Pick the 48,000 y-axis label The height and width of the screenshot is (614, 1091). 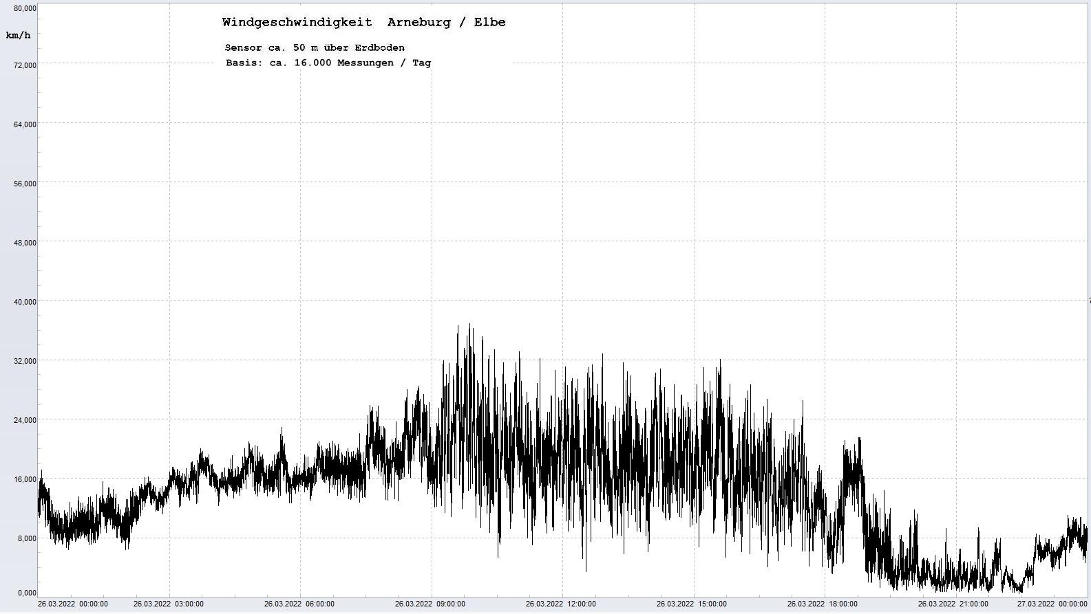[25, 243]
